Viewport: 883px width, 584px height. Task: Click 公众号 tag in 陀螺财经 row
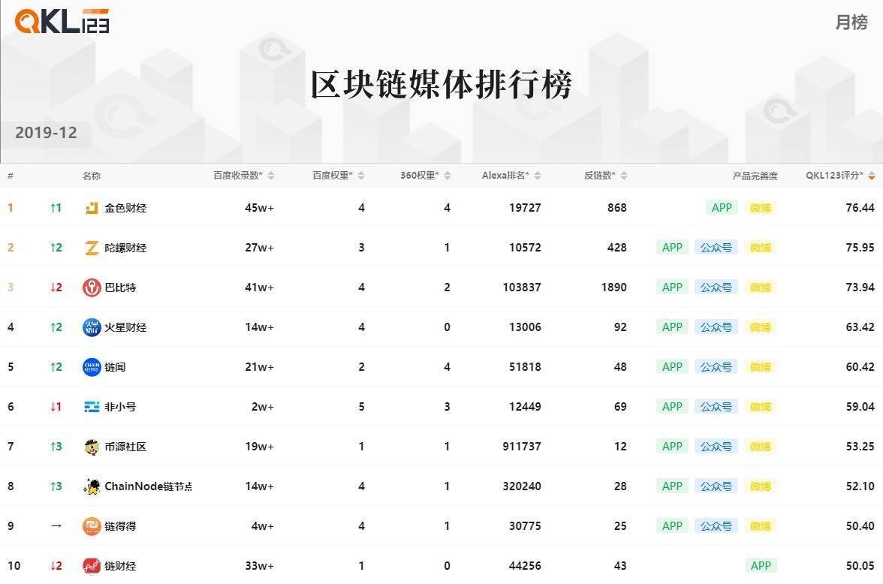(x=716, y=248)
